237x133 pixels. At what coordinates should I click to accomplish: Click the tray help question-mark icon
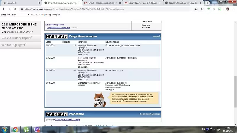[x=207, y=129]
